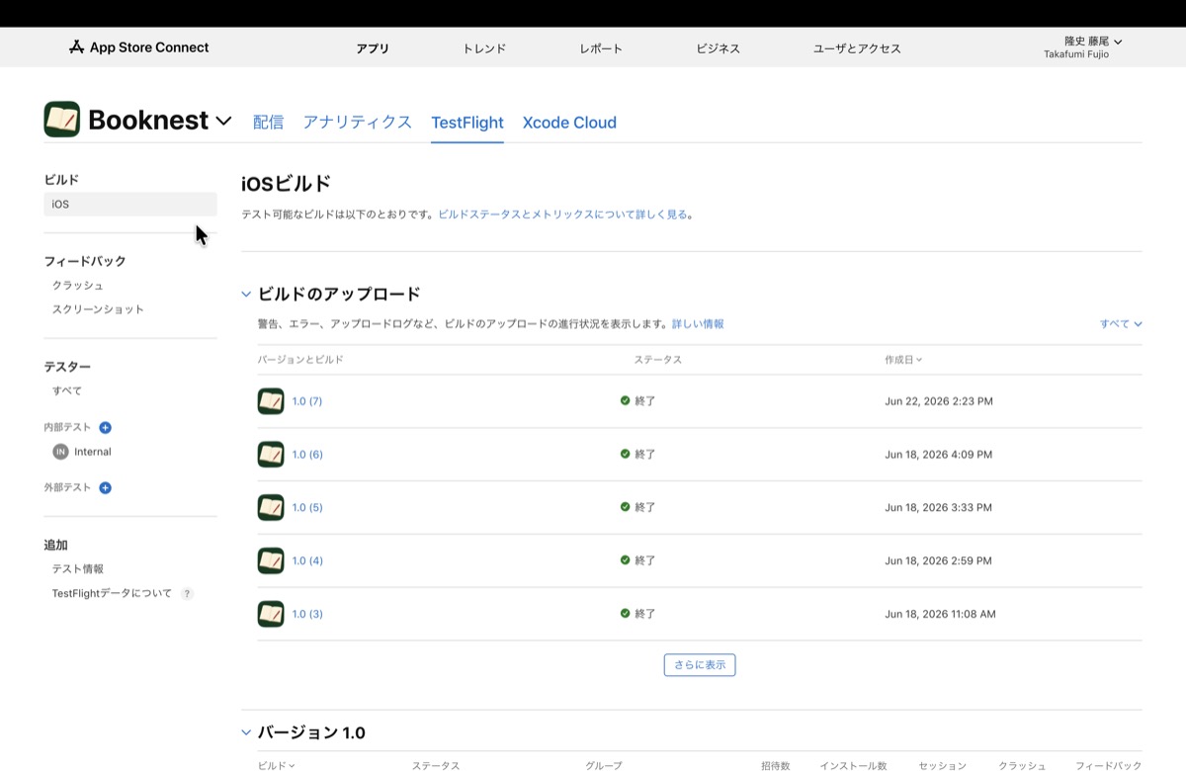Click the green status check for build 1.0 (3)
The height and width of the screenshot is (771, 1186).
tap(625, 614)
